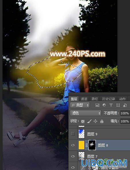Hide 图层 7 using its eye icon
Screen dimensions: 130x170
pos(73,156)
